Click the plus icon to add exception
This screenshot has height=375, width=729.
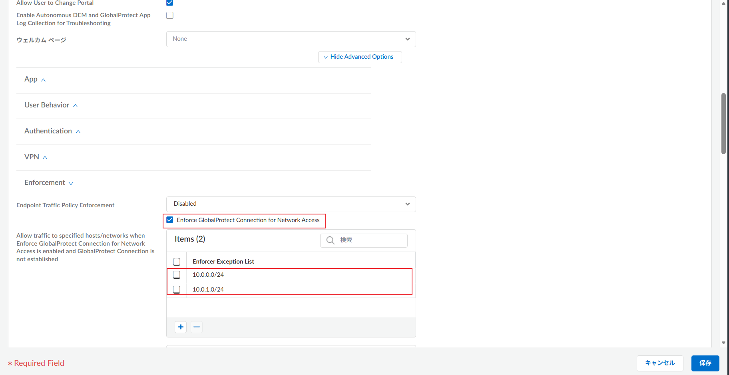pyautogui.click(x=181, y=327)
